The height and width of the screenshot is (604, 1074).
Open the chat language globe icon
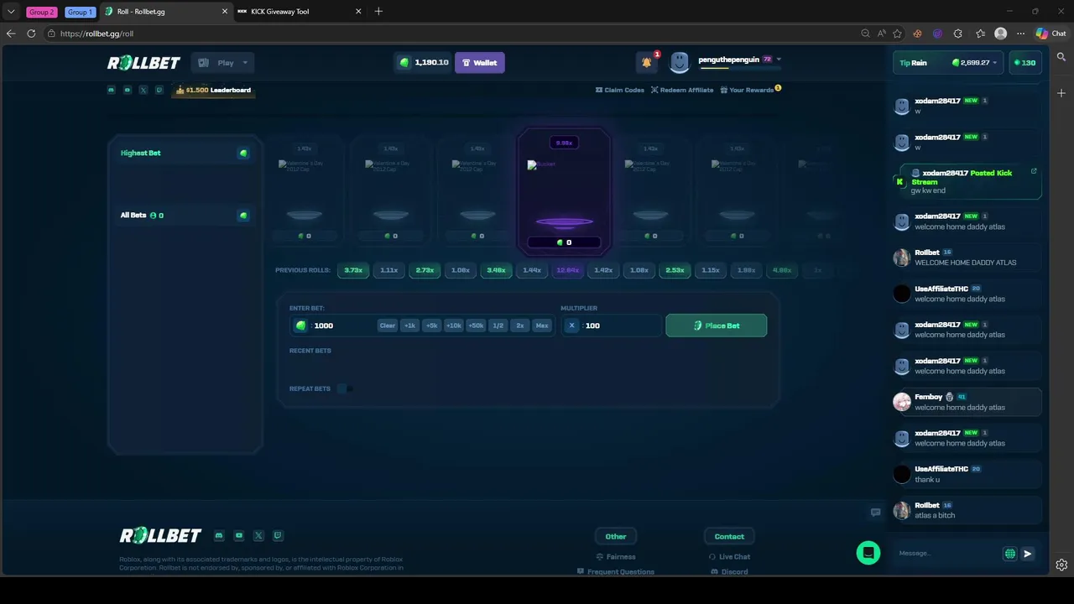1010,554
